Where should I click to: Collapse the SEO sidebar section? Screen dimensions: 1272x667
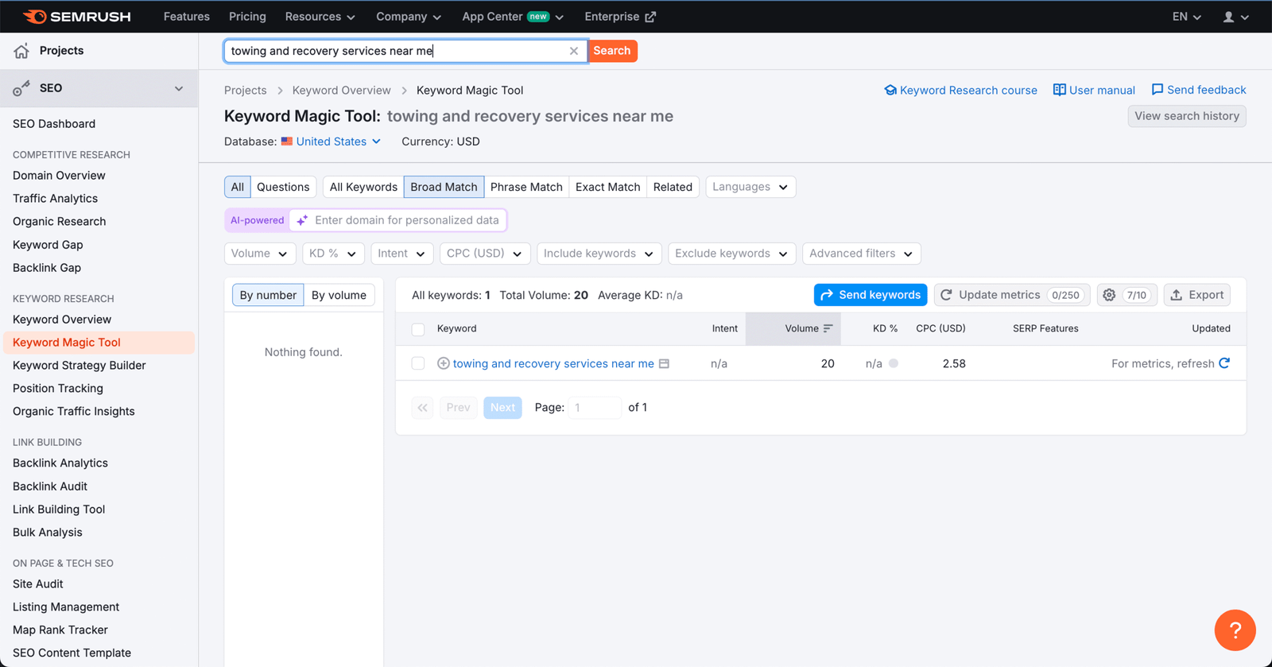(x=179, y=88)
